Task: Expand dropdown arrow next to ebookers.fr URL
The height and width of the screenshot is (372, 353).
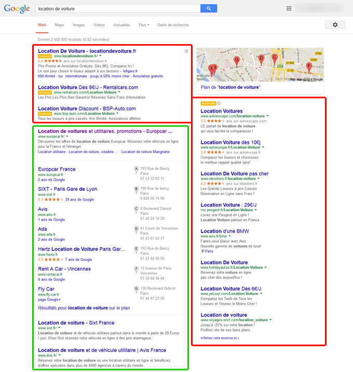Action: point(259,178)
